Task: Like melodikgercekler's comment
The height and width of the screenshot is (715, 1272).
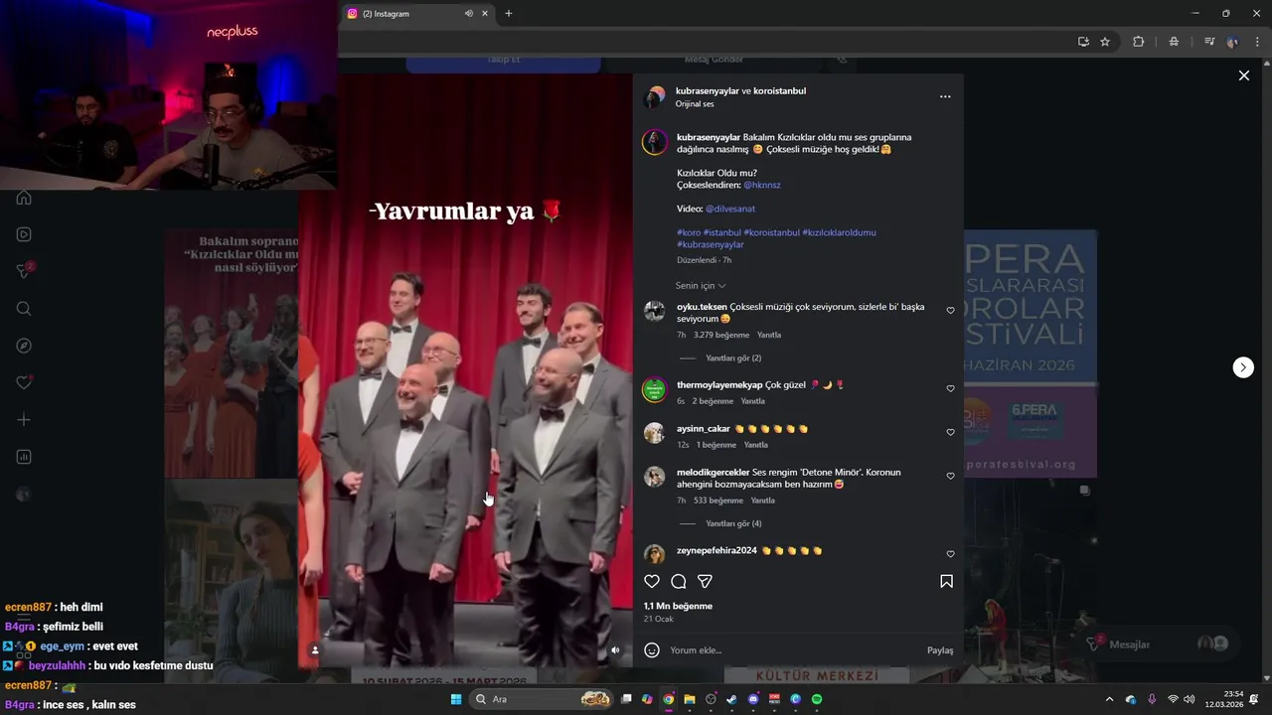Action: pyautogui.click(x=950, y=476)
